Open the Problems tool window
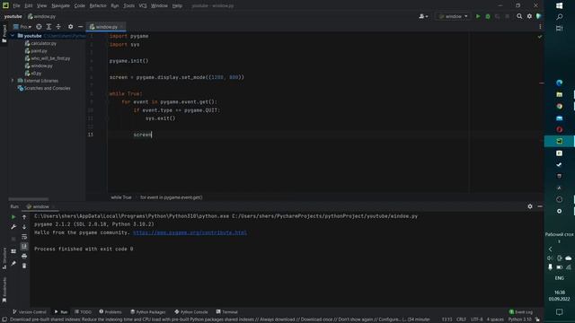 pyautogui.click(x=111, y=312)
